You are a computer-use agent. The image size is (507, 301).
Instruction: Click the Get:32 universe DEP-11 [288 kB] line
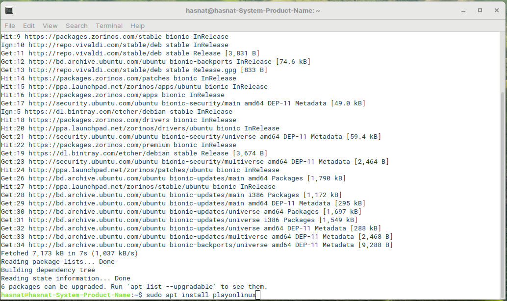tap(191, 228)
